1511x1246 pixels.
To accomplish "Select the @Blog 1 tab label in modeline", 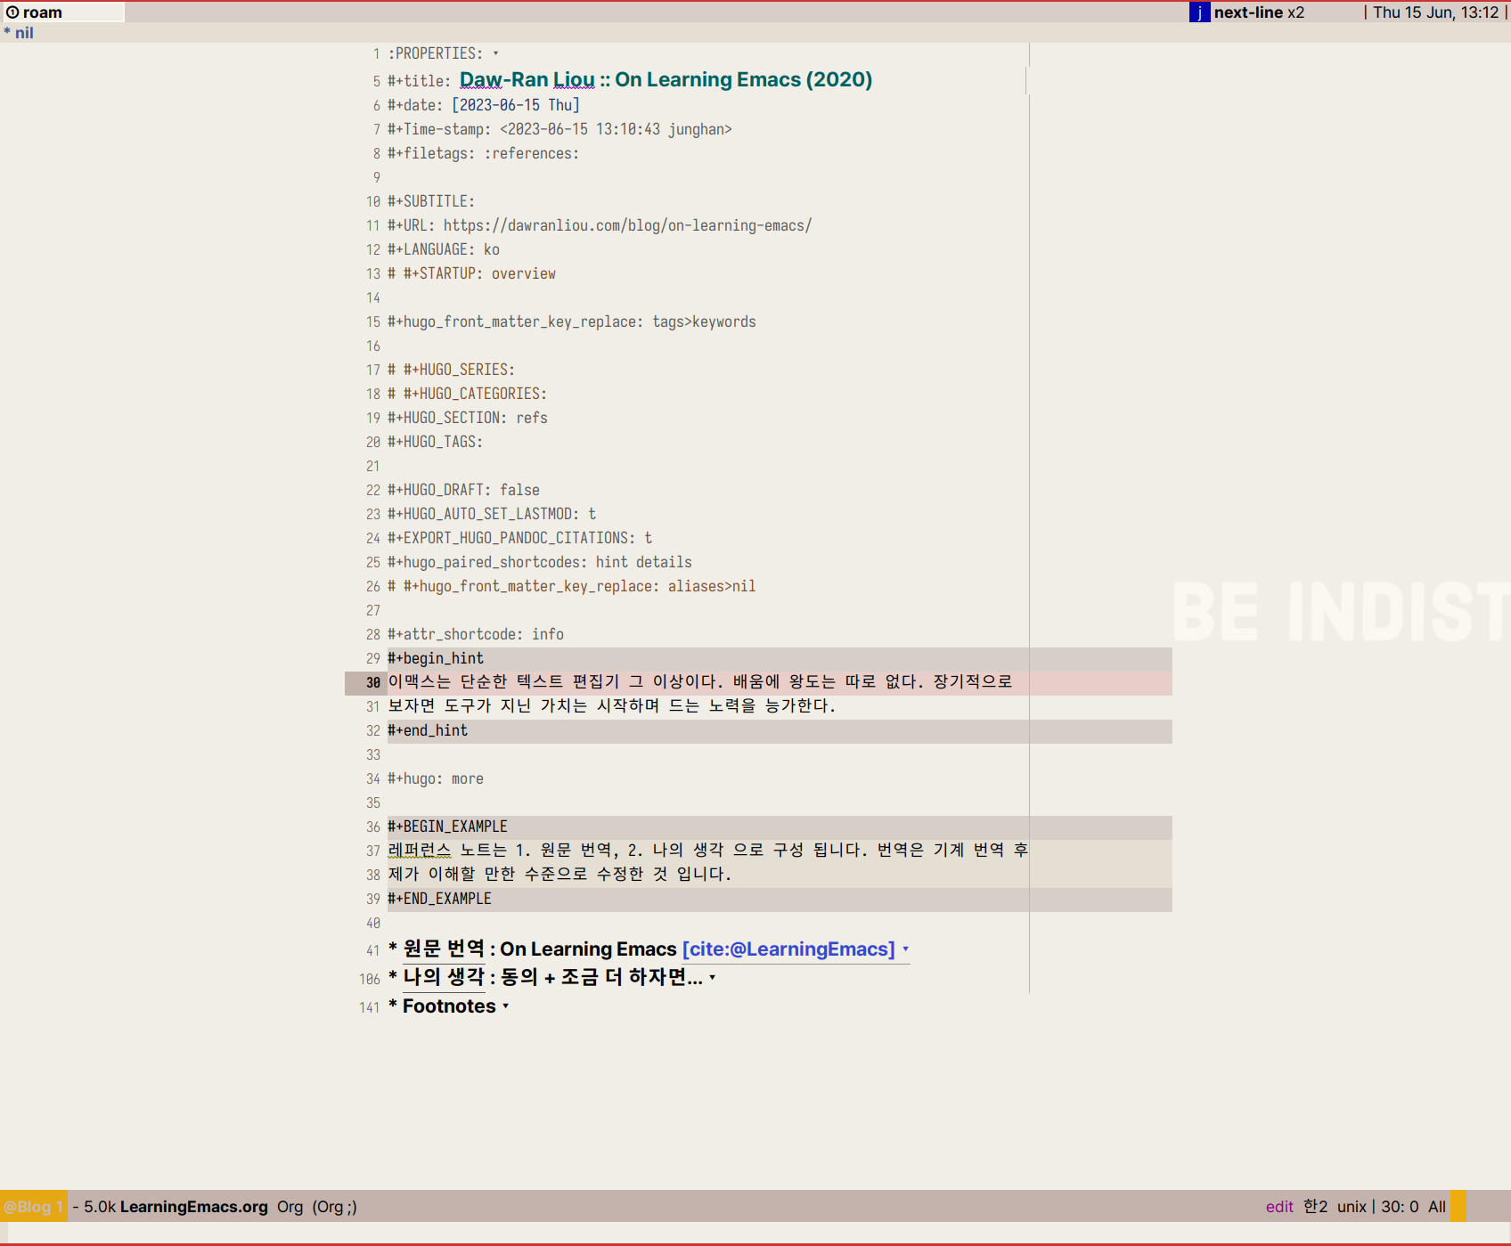I will [33, 1207].
